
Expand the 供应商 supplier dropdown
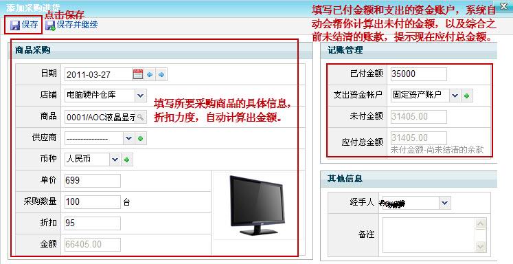coord(128,138)
